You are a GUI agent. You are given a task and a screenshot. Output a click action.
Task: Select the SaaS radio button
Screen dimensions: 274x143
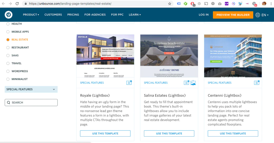[x=8, y=55]
